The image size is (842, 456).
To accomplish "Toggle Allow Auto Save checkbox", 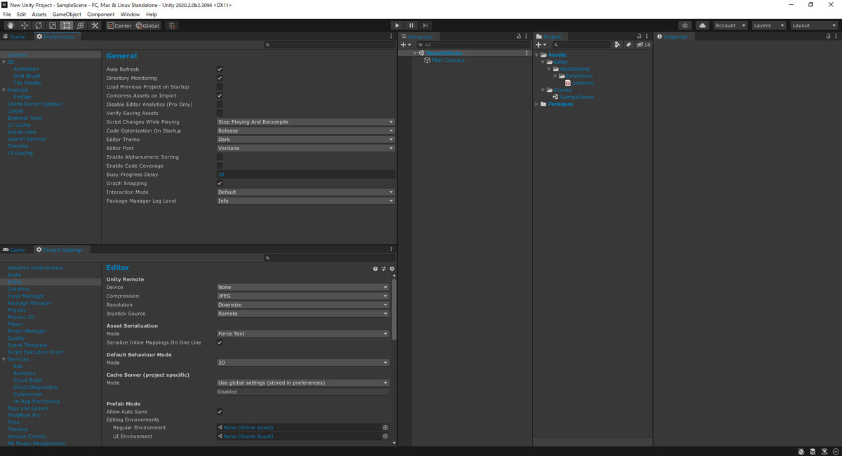I will [x=220, y=412].
